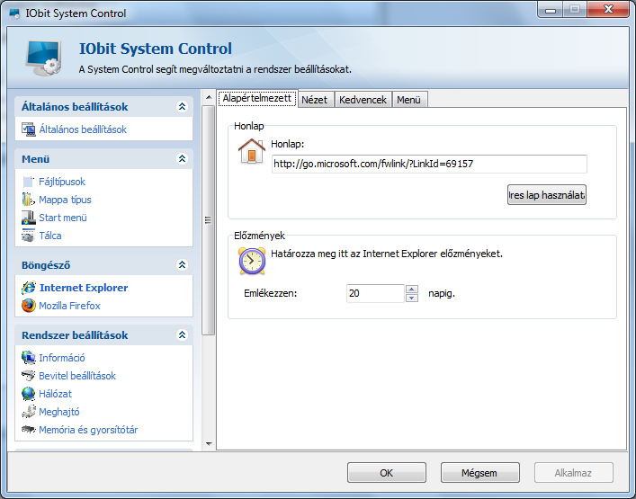Collapse the Menü sidebar section

tap(182, 158)
